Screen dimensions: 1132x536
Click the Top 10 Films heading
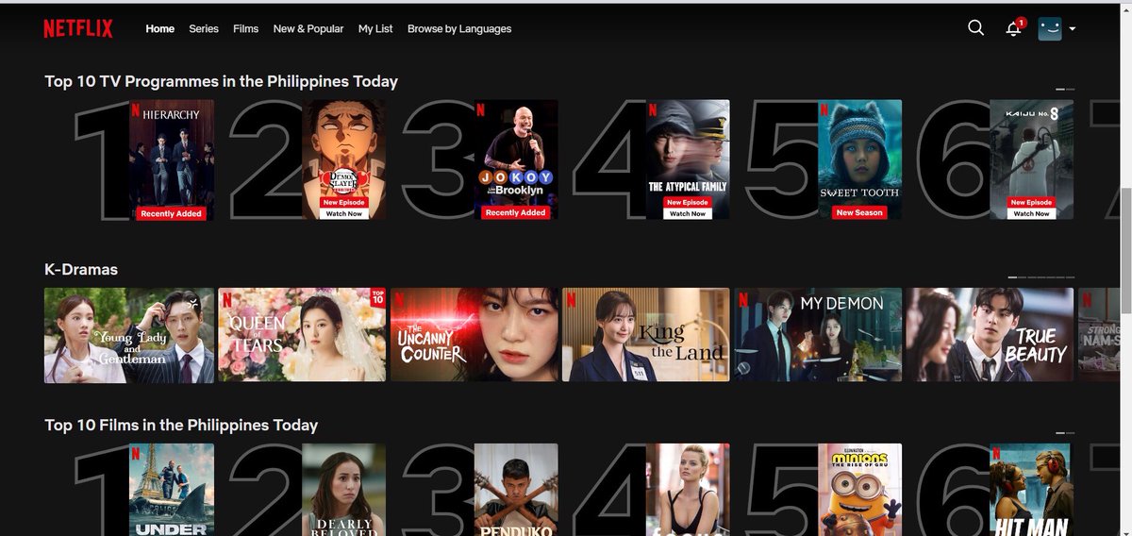coord(181,426)
